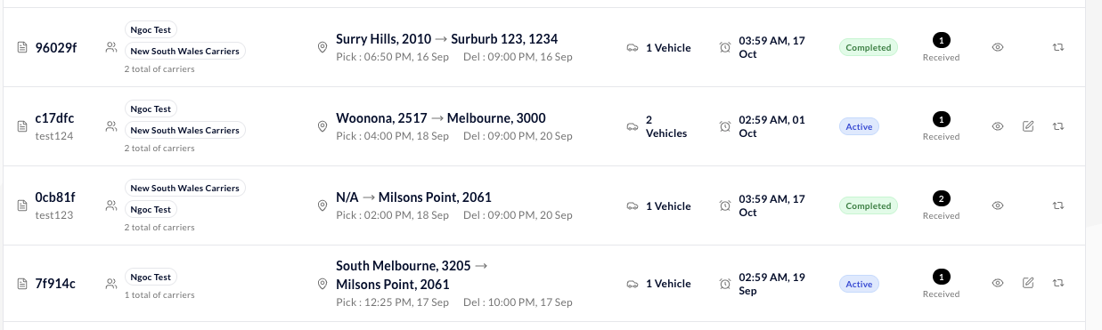
Task: Click the eye icon for order 7f914c
Action: click(998, 284)
